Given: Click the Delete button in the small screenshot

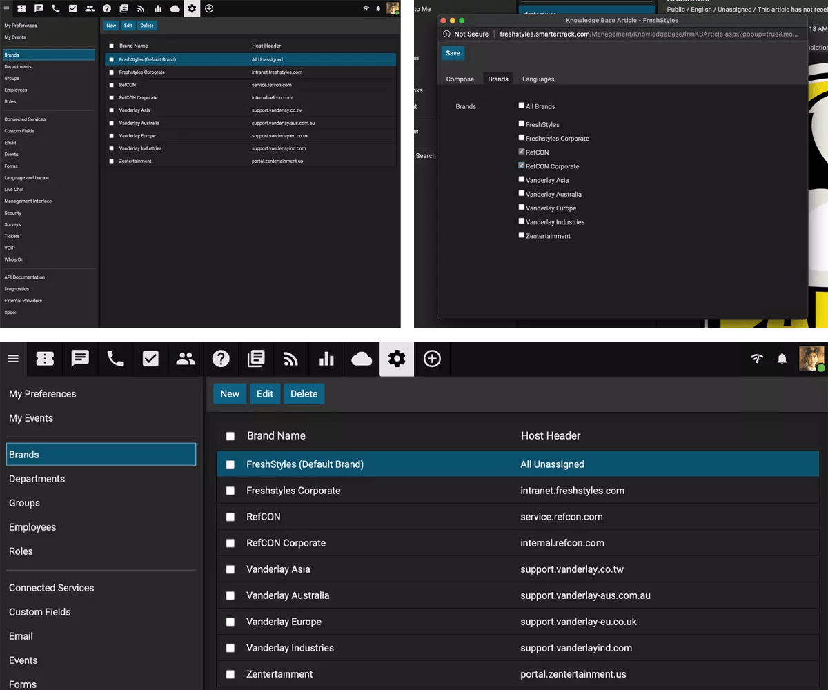Looking at the screenshot, I should [147, 26].
